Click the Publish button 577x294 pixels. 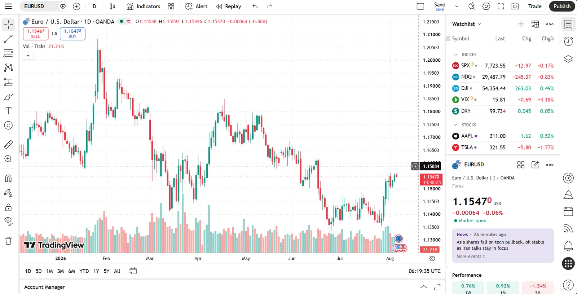point(562,6)
